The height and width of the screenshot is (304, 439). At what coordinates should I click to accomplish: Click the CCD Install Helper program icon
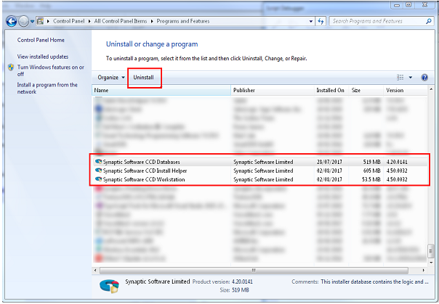point(99,171)
